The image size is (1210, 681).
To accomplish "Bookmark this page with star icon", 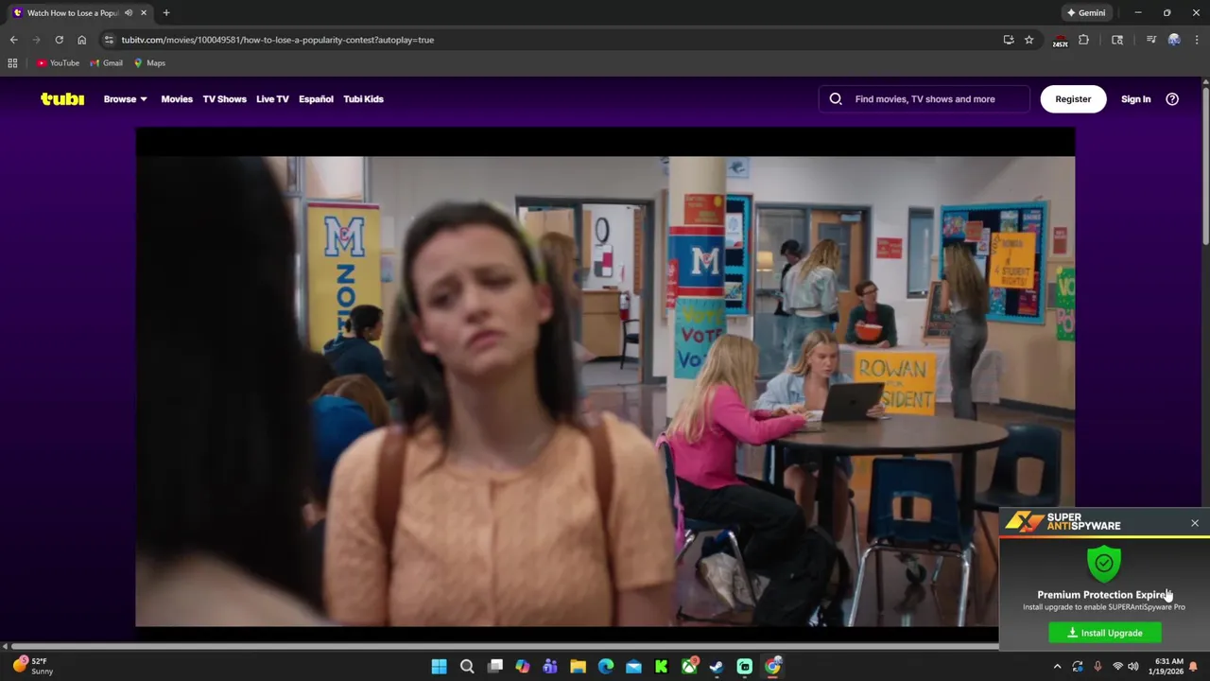I will pyautogui.click(x=1029, y=40).
